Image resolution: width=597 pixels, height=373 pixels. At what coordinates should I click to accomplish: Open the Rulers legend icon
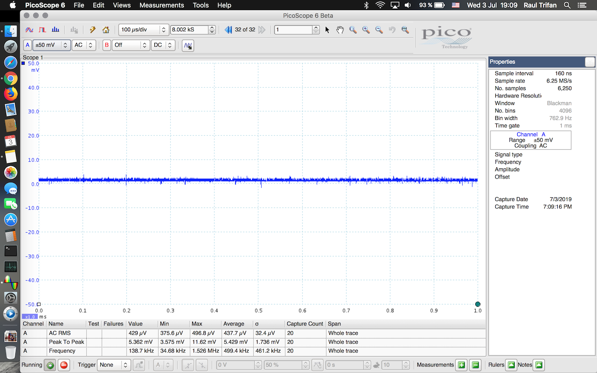pos(511,365)
